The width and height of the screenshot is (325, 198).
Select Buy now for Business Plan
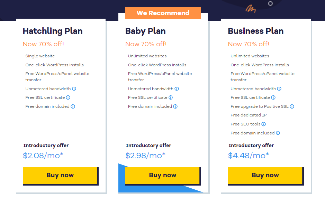point(266,176)
